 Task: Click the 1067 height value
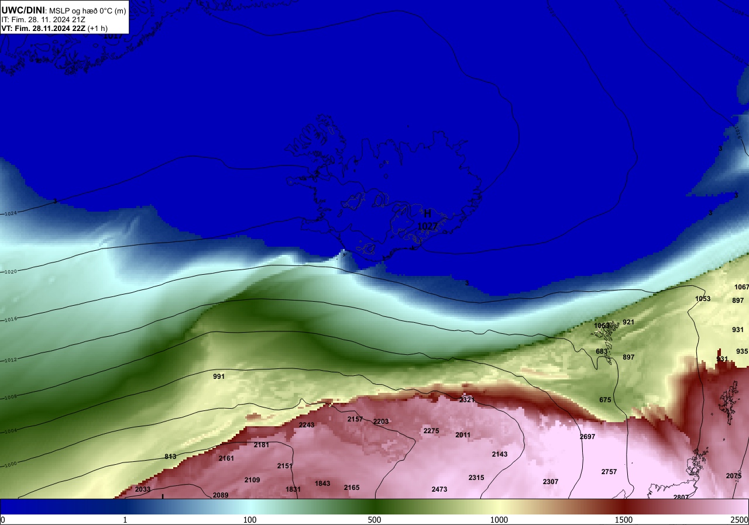pos(741,287)
